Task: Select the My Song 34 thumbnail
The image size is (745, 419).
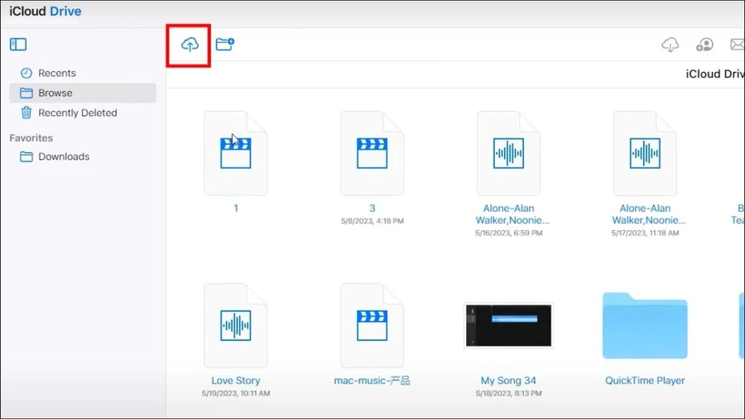Action: point(508,325)
